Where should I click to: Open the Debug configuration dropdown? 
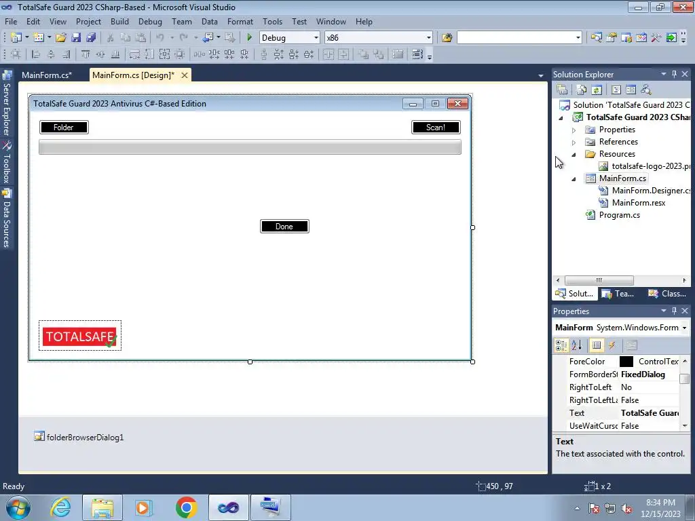pos(316,38)
